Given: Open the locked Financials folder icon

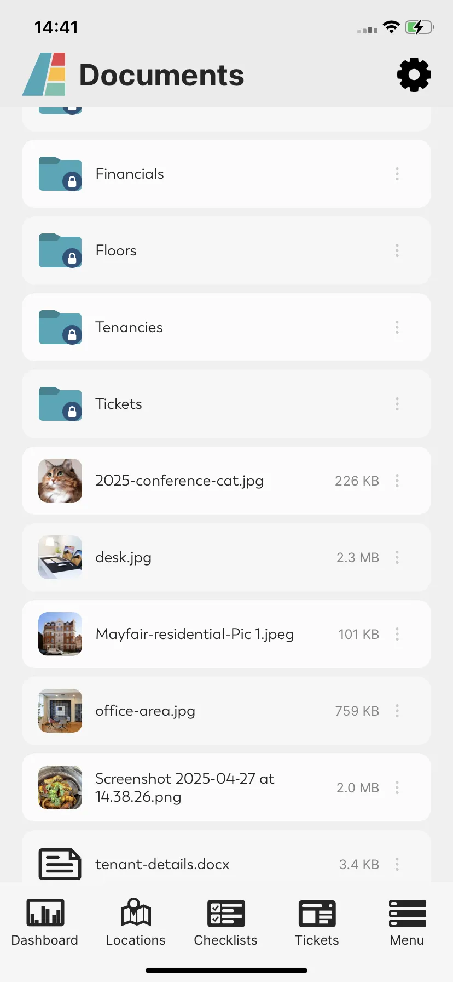Looking at the screenshot, I should [60, 174].
